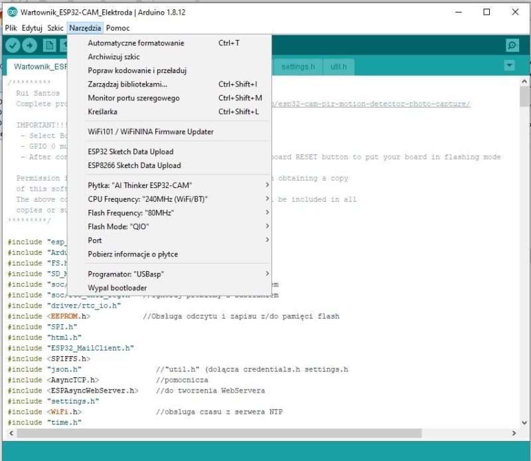Choose Archiwizuj szkic
Viewport: 531px width, 461px height.
coord(169,56)
